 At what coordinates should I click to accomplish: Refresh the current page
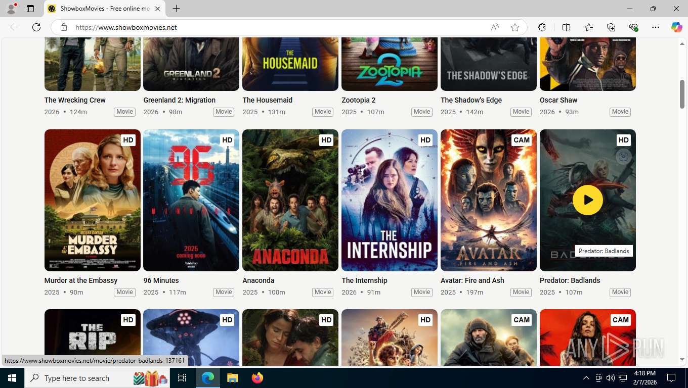point(36,27)
